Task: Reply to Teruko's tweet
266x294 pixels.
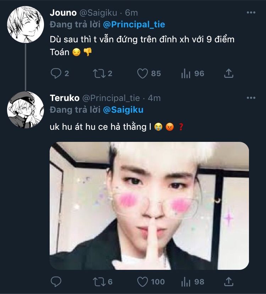Action: pos(56,282)
